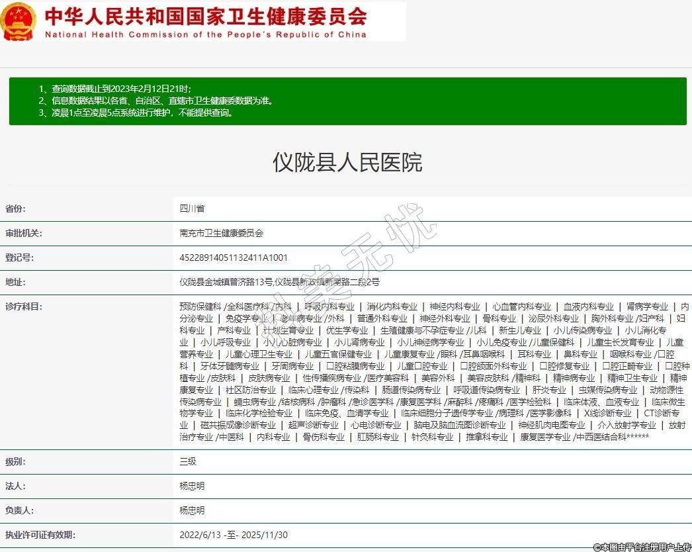Click 预防保健科 in the department list
The width and height of the screenshot is (692, 552).
[x=200, y=306]
